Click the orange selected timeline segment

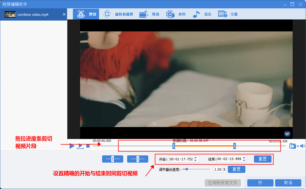pos(204,146)
